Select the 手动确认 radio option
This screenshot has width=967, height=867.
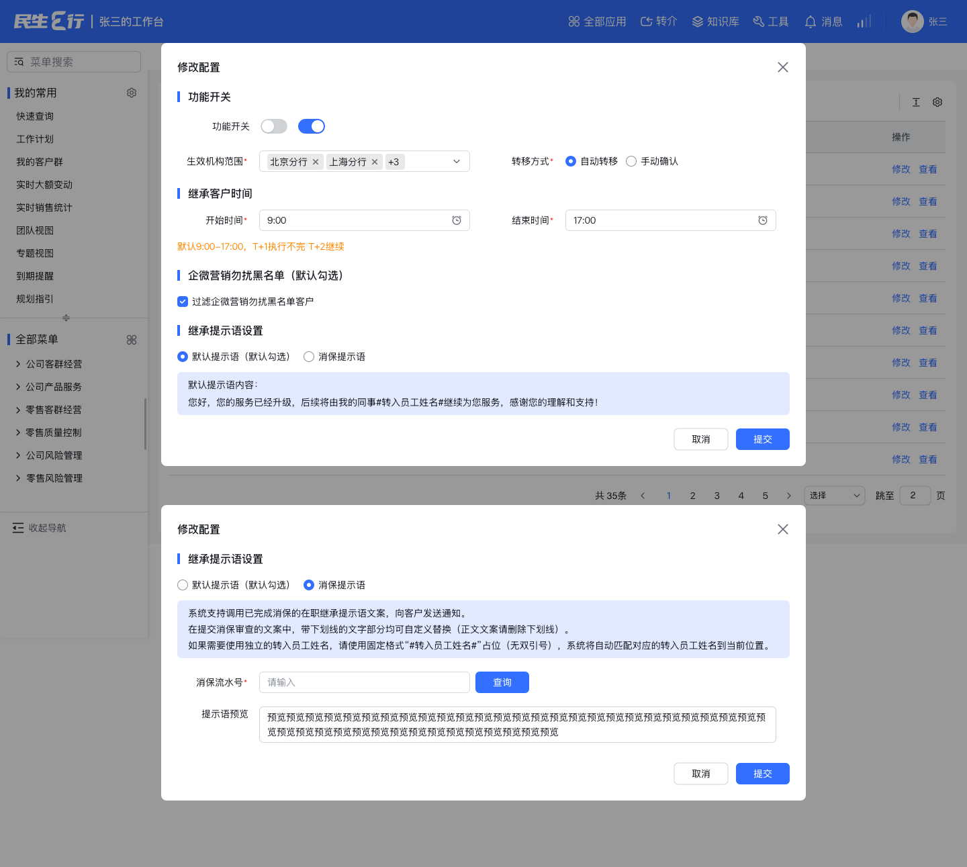click(x=631, y=161)
